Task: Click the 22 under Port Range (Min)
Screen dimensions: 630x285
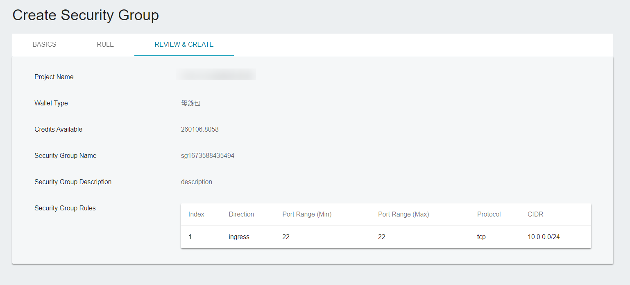Action: (x=286, y=237)
